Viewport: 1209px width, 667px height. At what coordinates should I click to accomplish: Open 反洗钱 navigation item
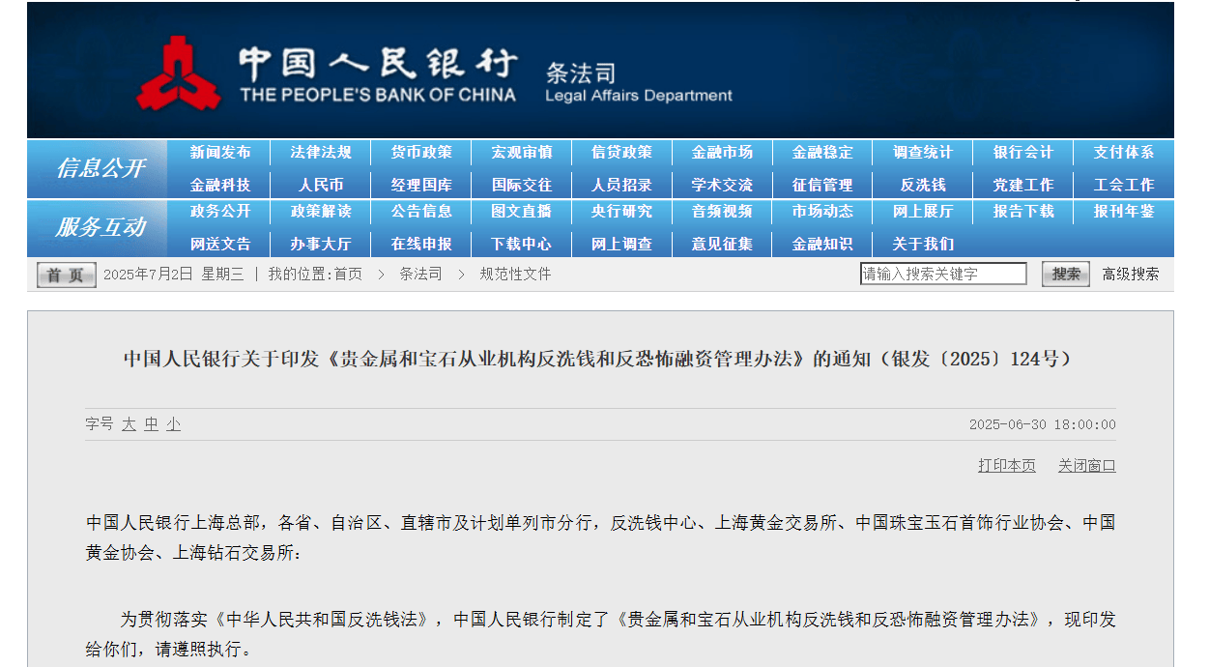923,185
